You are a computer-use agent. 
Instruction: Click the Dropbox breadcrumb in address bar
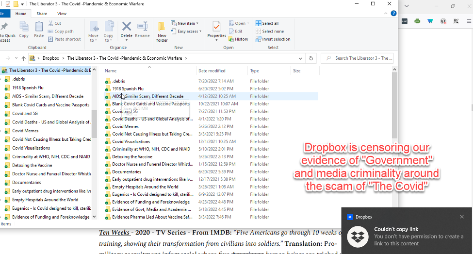tap(51, 58)
